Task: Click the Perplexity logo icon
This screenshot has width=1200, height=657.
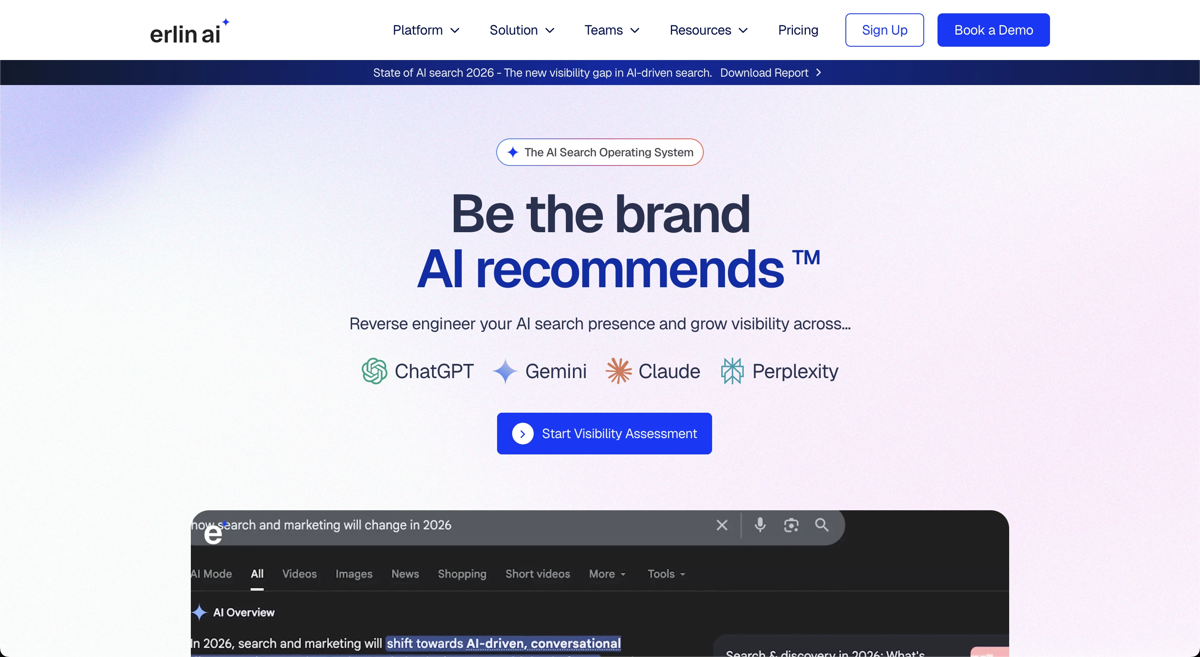Action: [x=732, y=371]
